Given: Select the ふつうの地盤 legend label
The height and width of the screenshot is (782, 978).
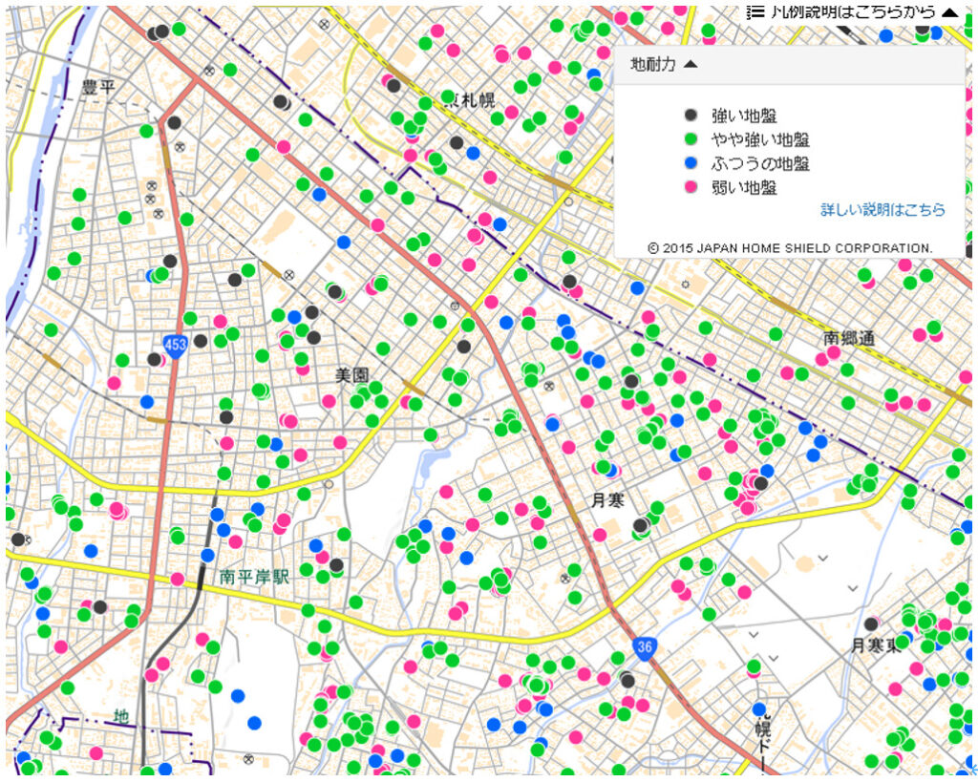Looking at the screenshot, I should (x=760, y=163).
